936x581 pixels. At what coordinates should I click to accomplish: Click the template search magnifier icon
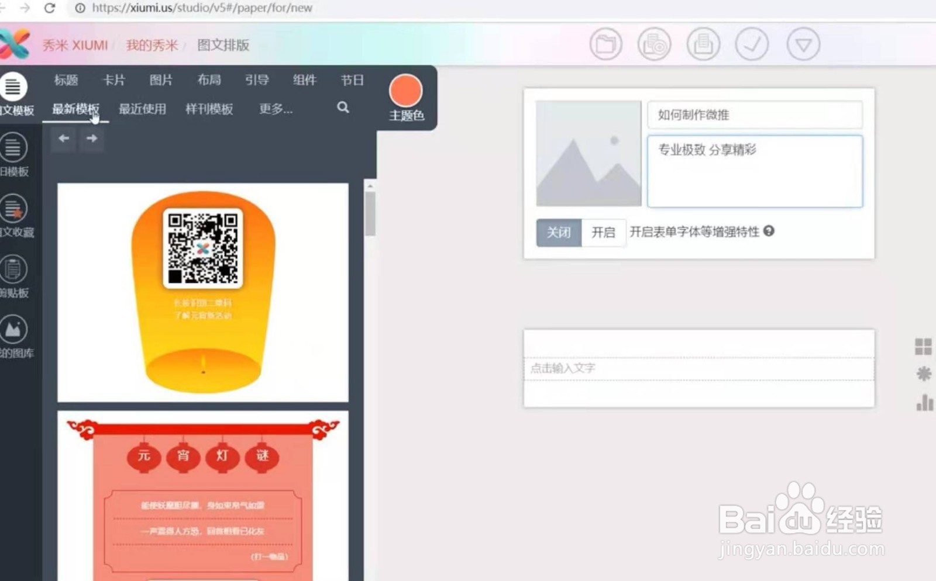343,108
